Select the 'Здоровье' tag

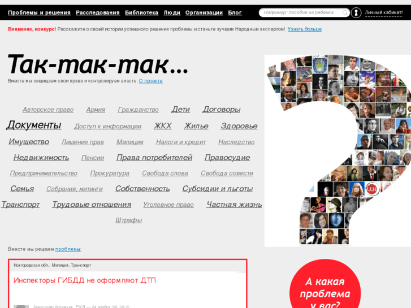pyautogui.click(x=239, y=126)
